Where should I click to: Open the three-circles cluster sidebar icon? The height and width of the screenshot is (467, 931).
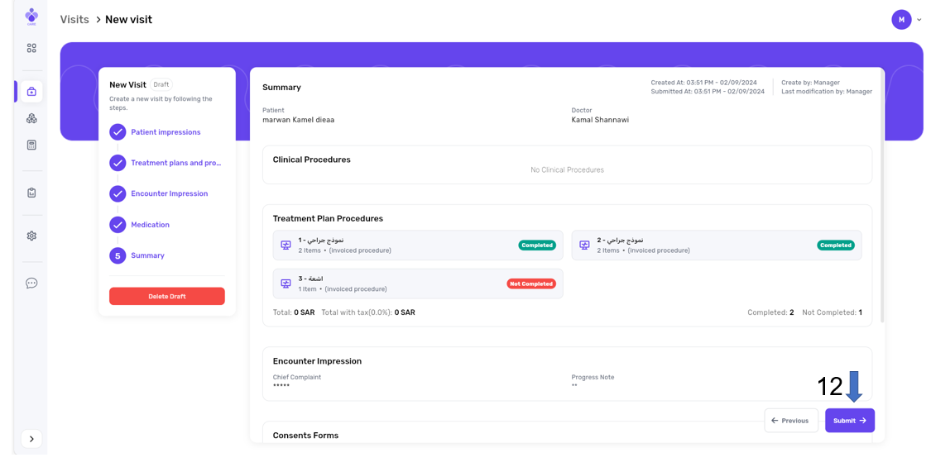(31, 118)
